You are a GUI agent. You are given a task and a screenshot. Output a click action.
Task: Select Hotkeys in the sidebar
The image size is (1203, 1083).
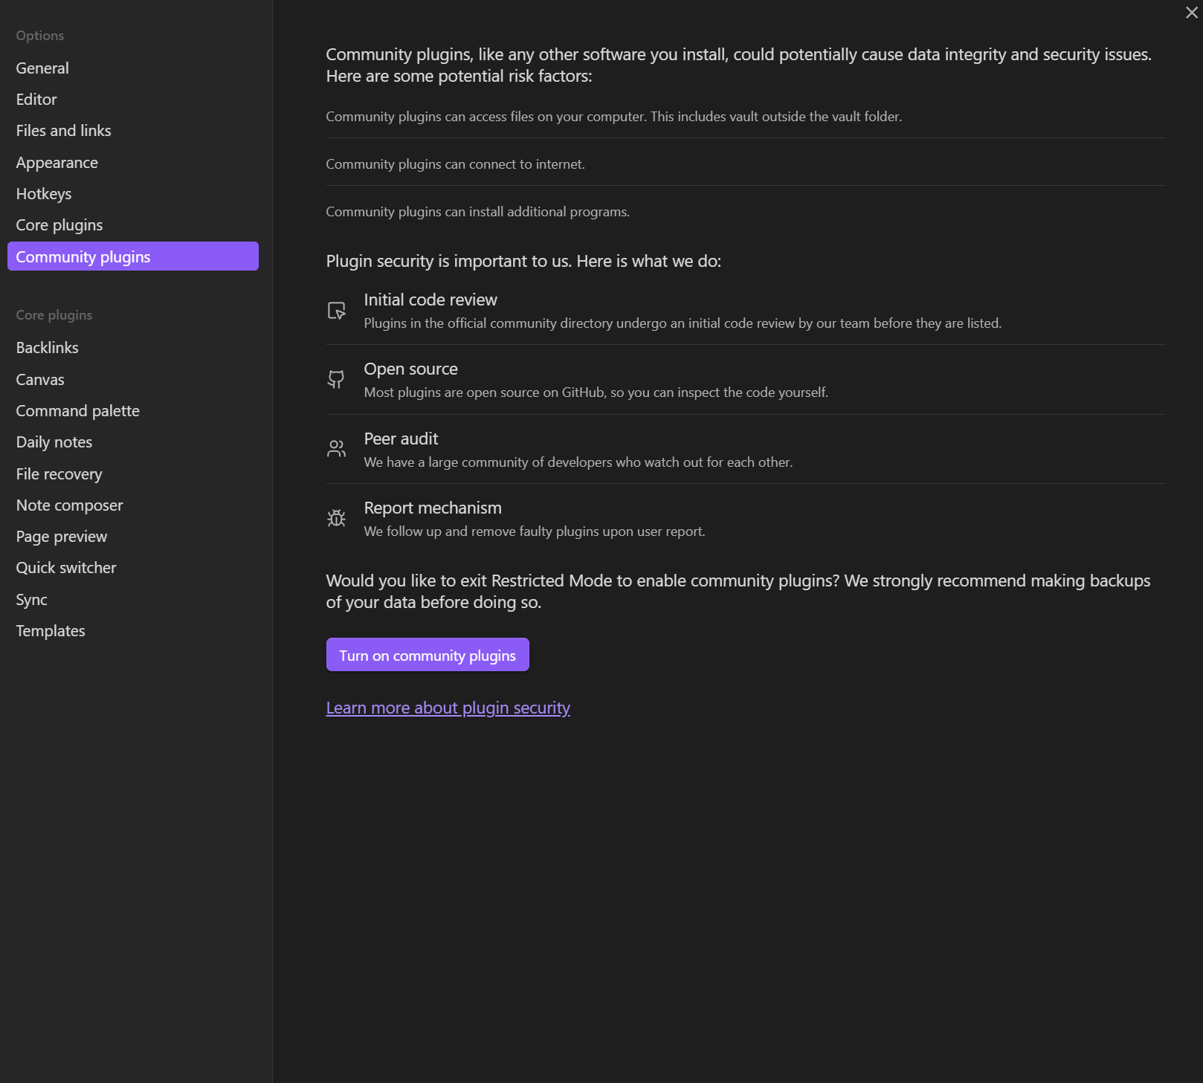click(44, 194)
